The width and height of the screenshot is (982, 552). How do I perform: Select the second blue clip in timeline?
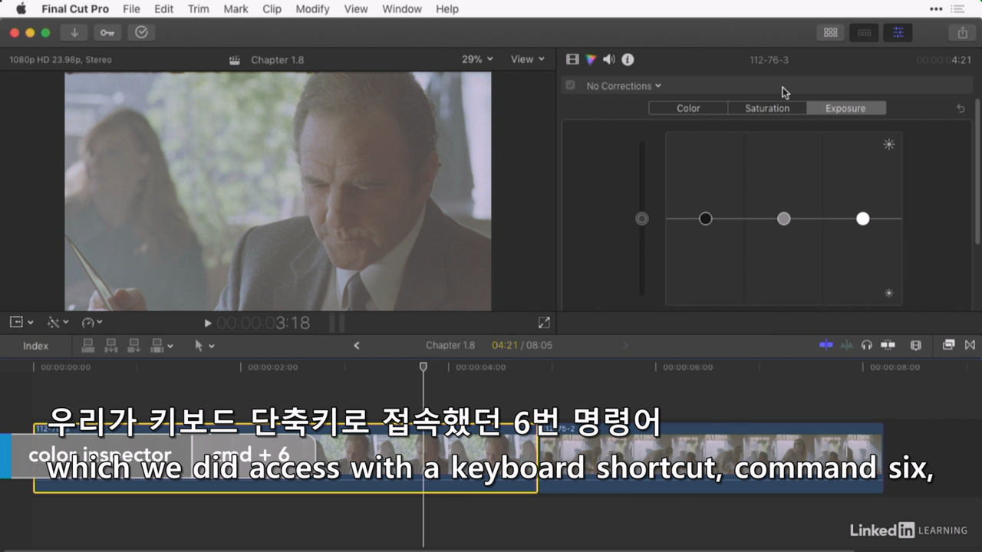(710, 458)
